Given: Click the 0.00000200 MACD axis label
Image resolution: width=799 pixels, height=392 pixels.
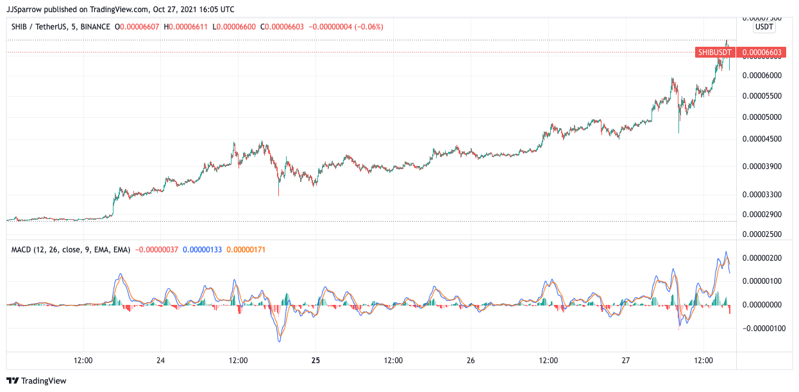Looking at the screenshot, I should (761, 258).
